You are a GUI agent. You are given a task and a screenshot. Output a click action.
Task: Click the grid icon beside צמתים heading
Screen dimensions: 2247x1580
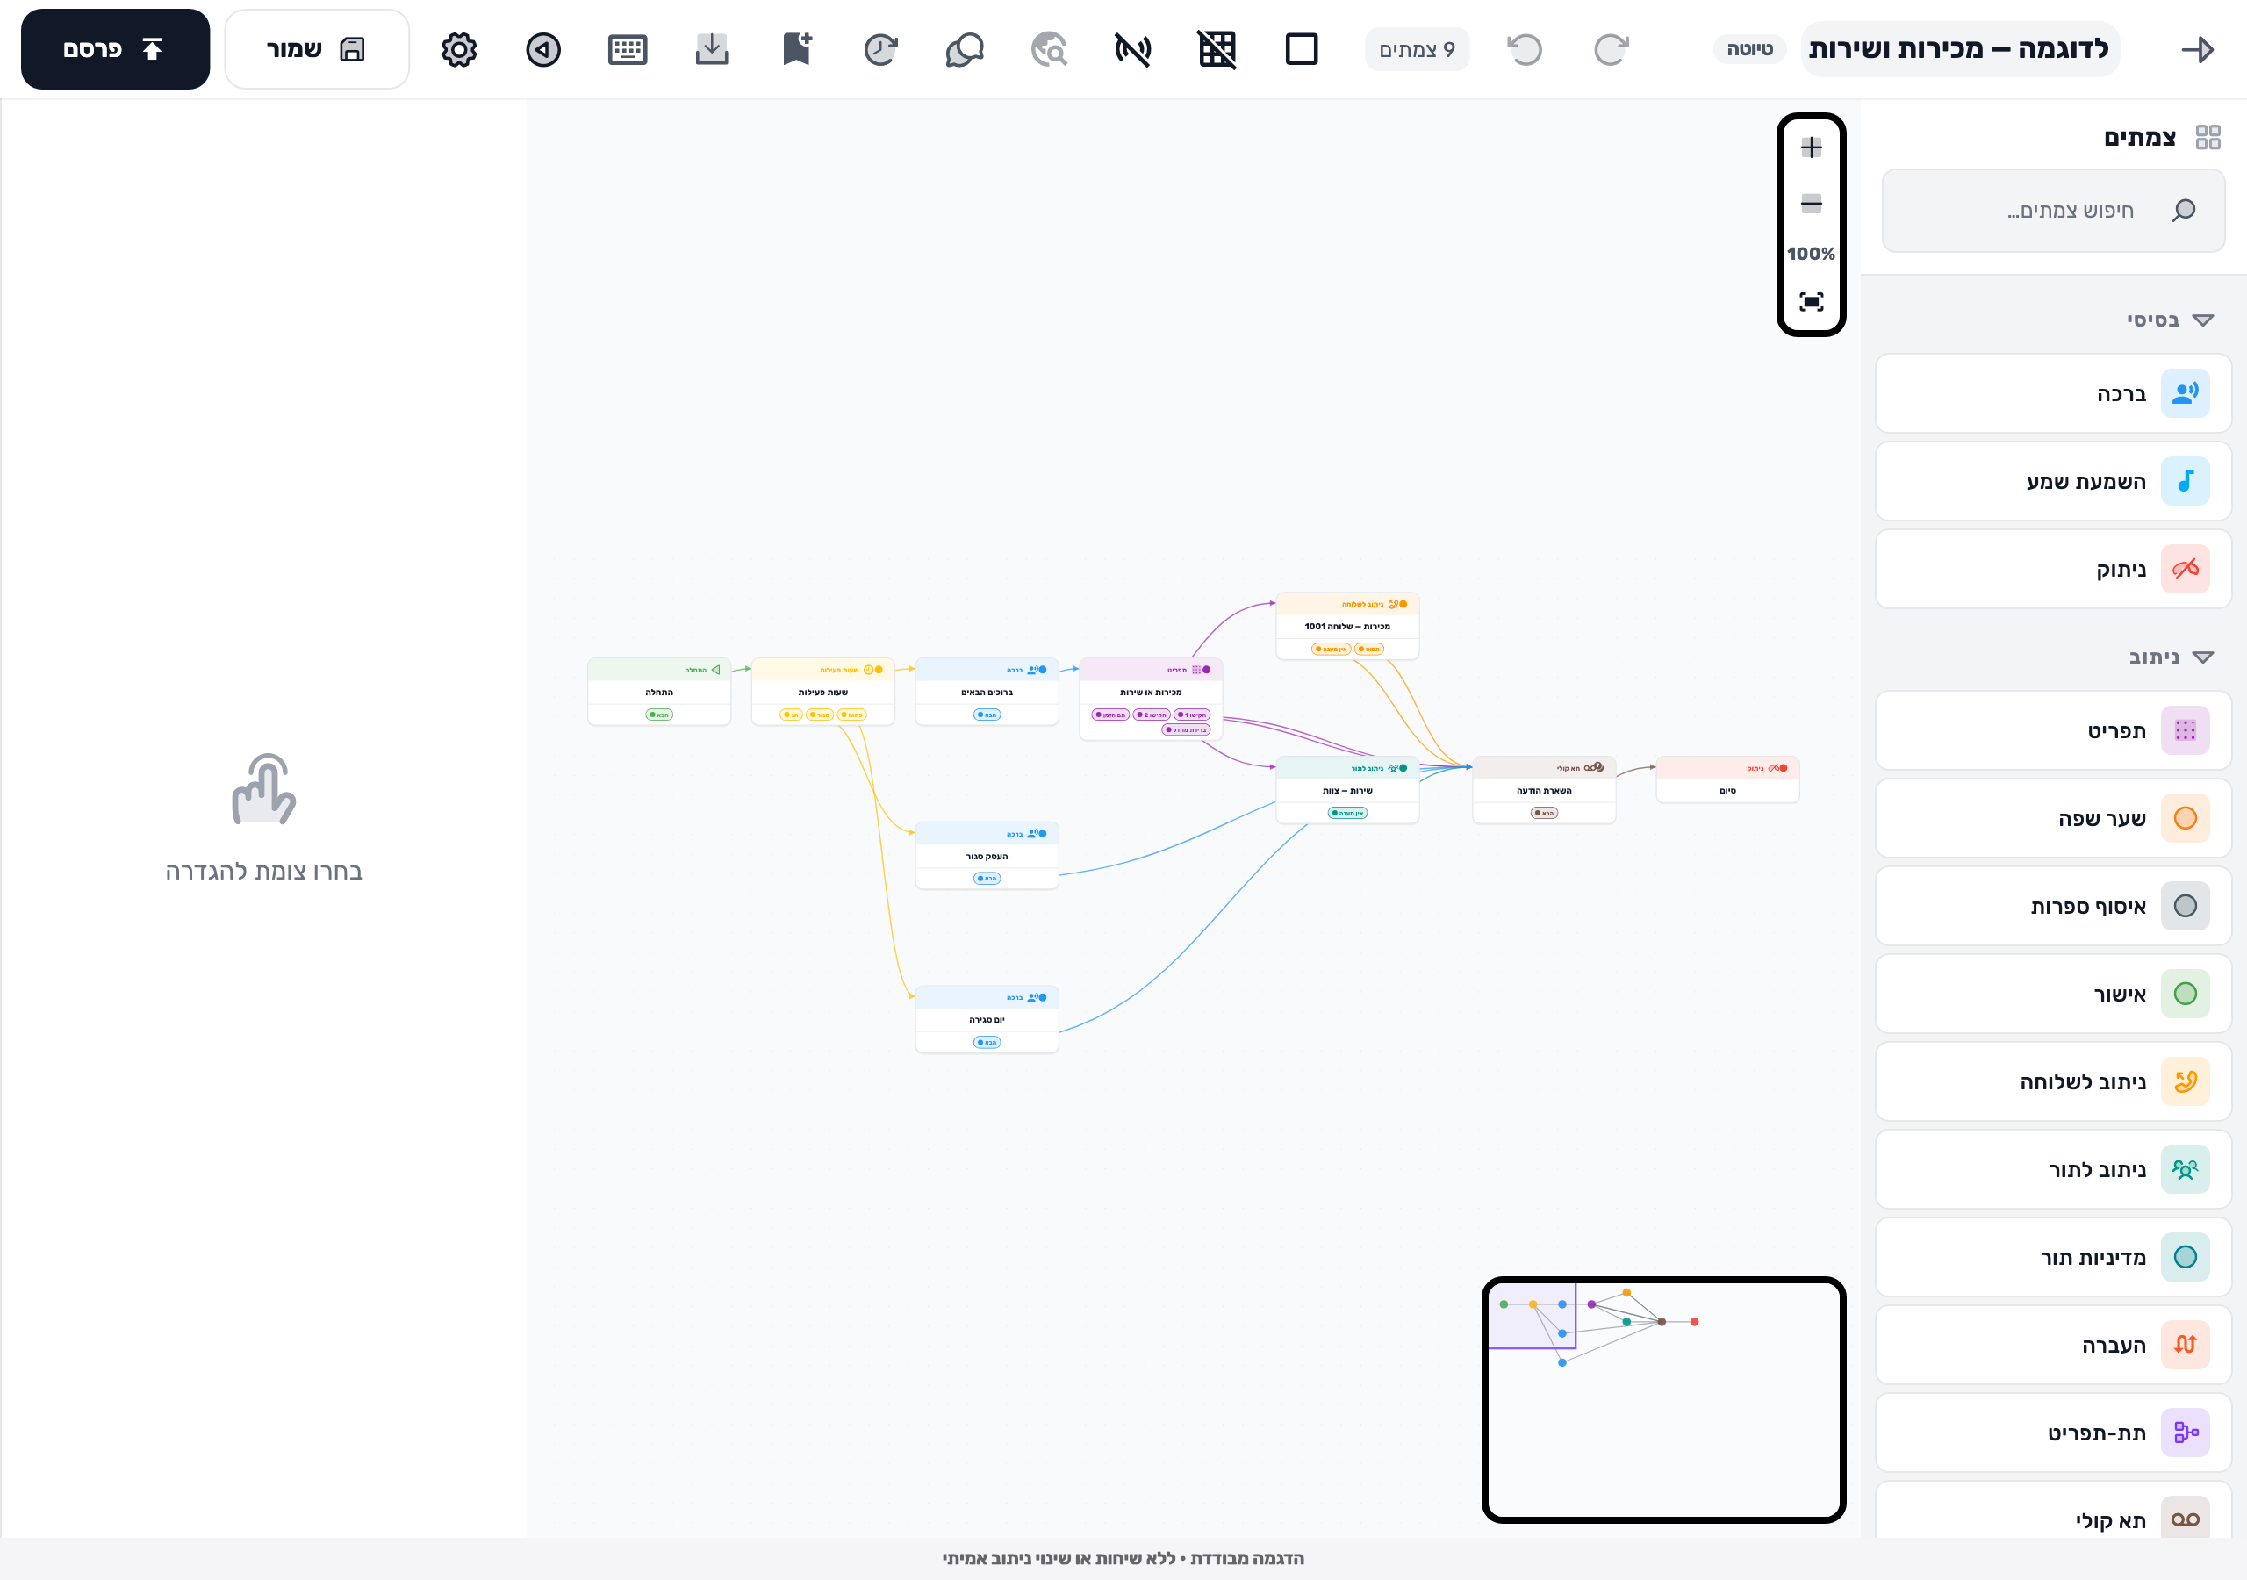(2208, 137)
